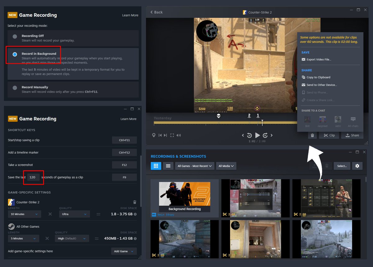Skip backward ten seconds in playback

tap(249, 135)
